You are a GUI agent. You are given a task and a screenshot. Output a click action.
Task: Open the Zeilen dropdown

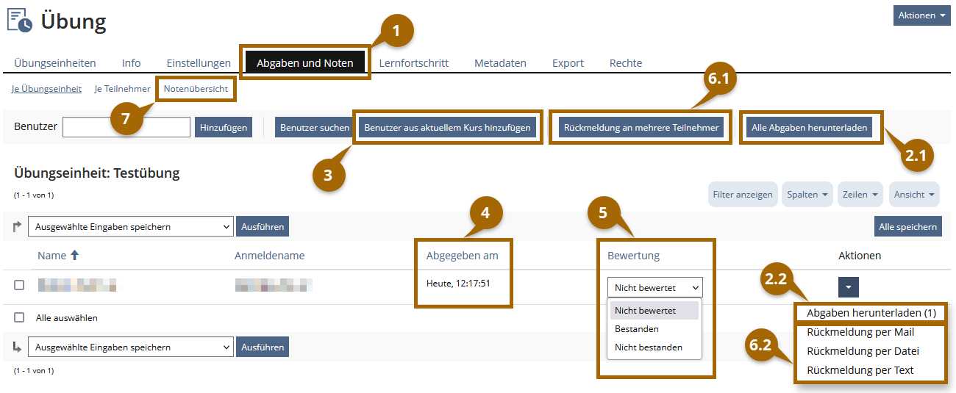tap(860, 195)
